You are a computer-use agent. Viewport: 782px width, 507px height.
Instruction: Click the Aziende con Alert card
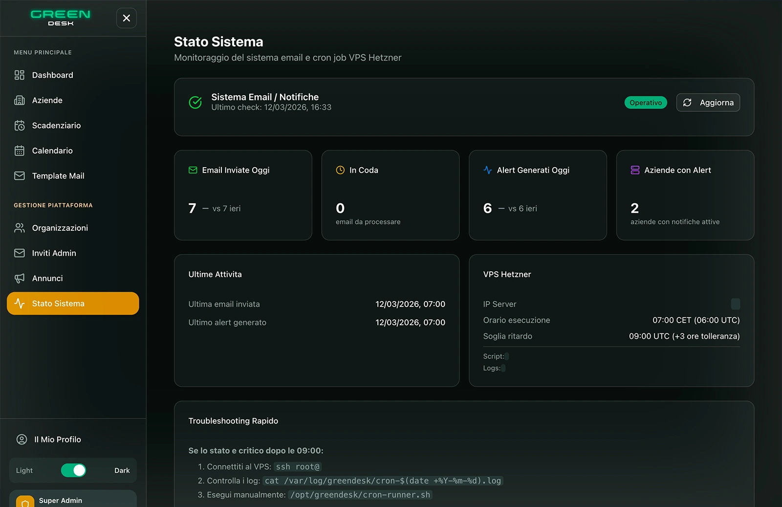pos(685,195)
